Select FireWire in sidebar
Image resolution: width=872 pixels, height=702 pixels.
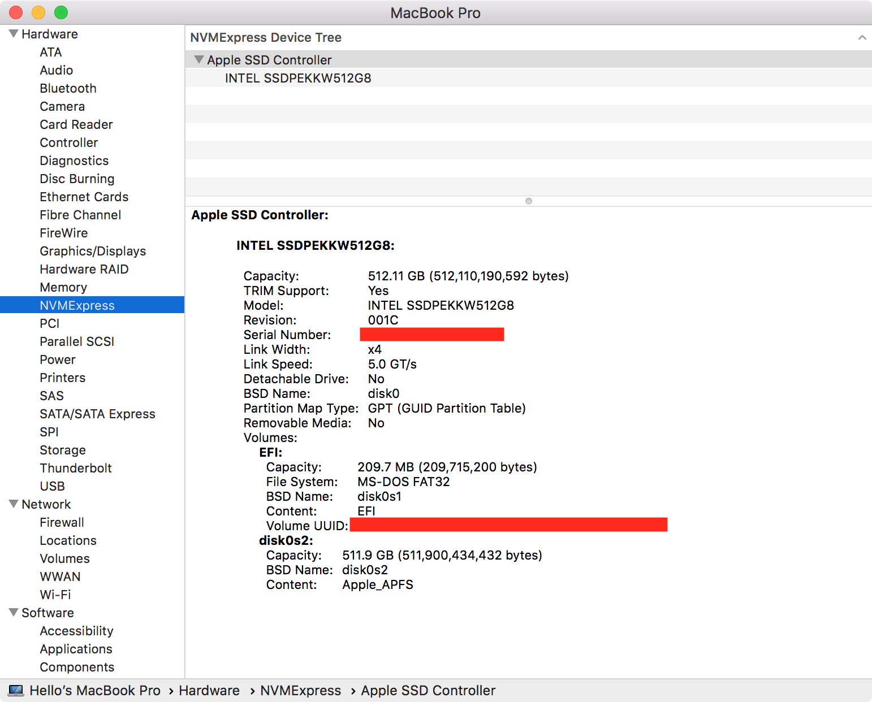63,233
